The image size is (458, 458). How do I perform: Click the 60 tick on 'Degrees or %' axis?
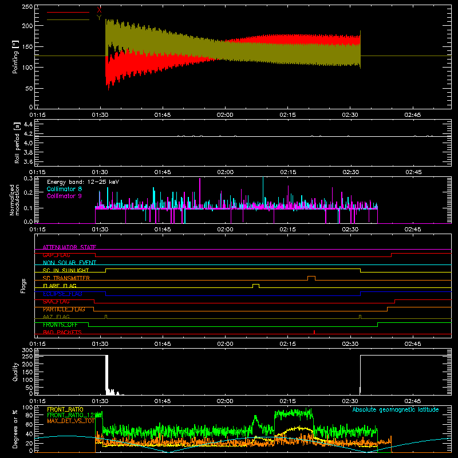(29, 424)
